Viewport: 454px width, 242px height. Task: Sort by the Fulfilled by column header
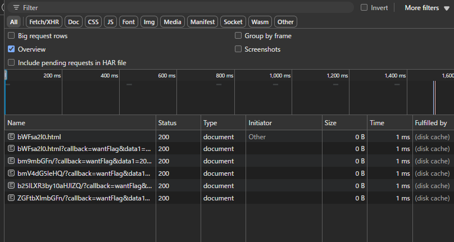(433, 123)
